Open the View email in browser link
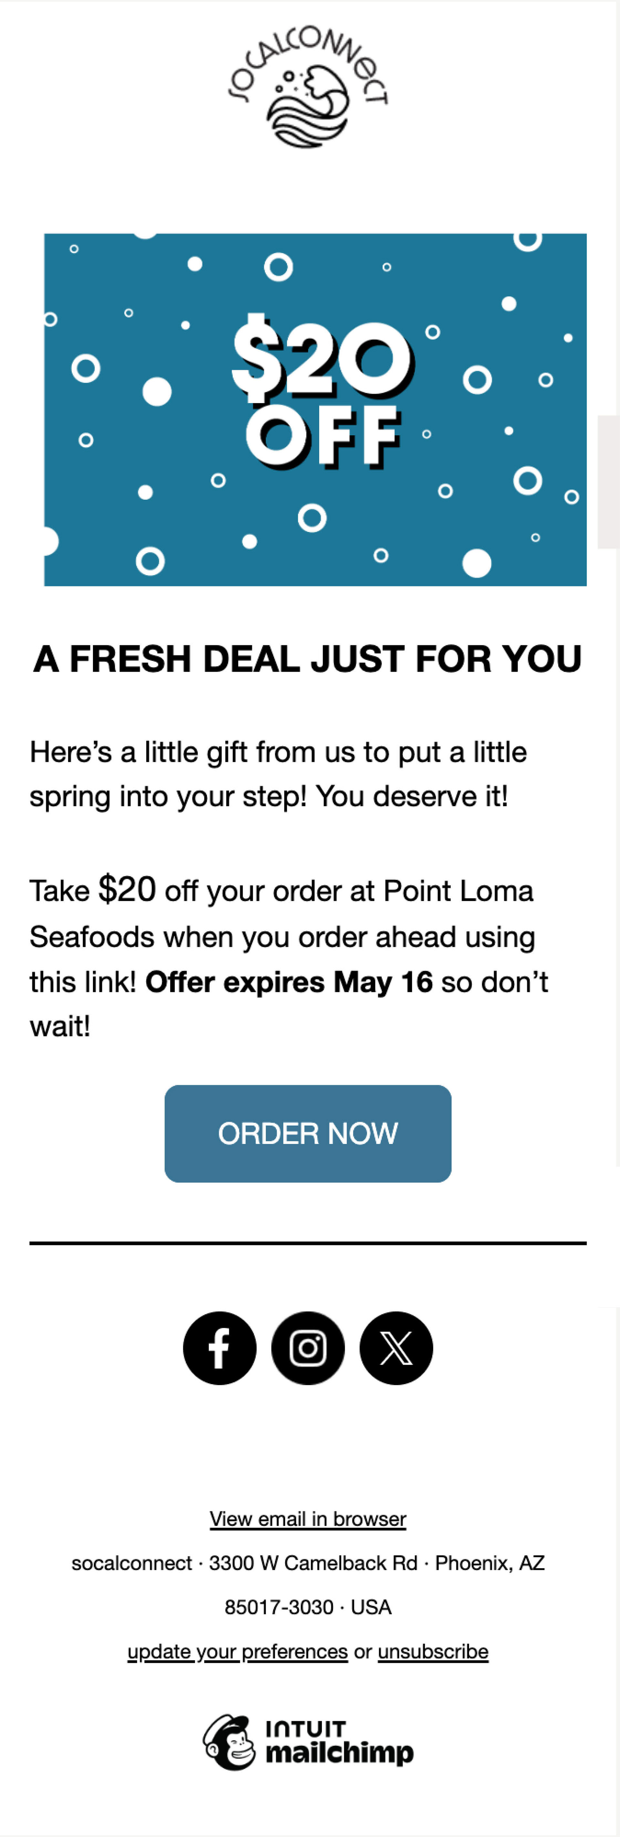The image size is (620, 1837). pyautogui.click(x=308, y=1519)
